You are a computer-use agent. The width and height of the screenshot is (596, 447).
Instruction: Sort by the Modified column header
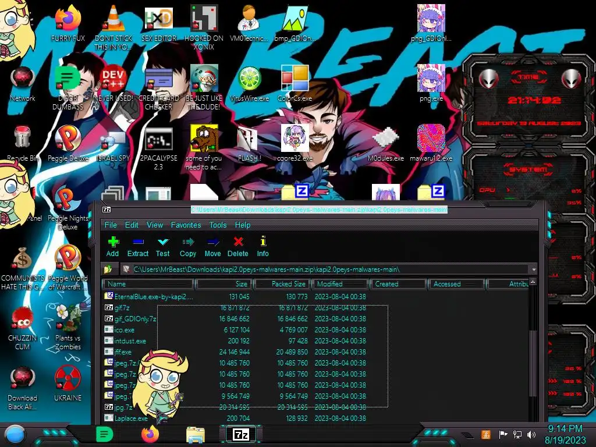[340, 284]
